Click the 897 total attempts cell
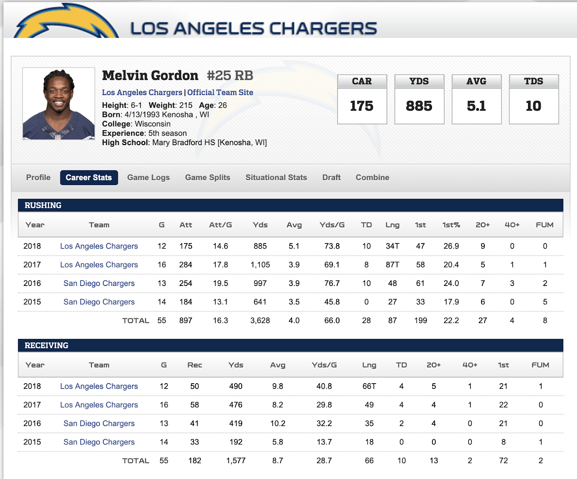The width and height of the screenshot is (577, 479). (x=186, y=321)
